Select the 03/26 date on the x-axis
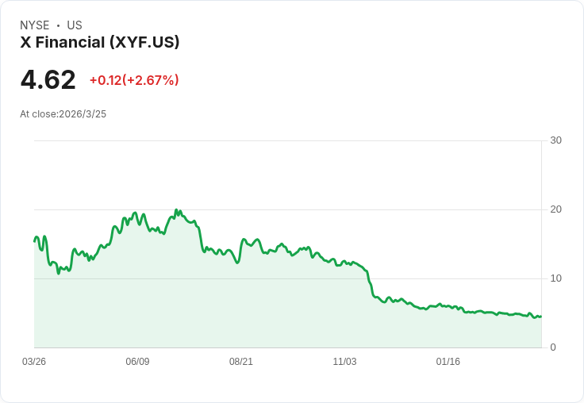Image resolution: width=584 pixels, height=403 pixels. click(34, 362)
